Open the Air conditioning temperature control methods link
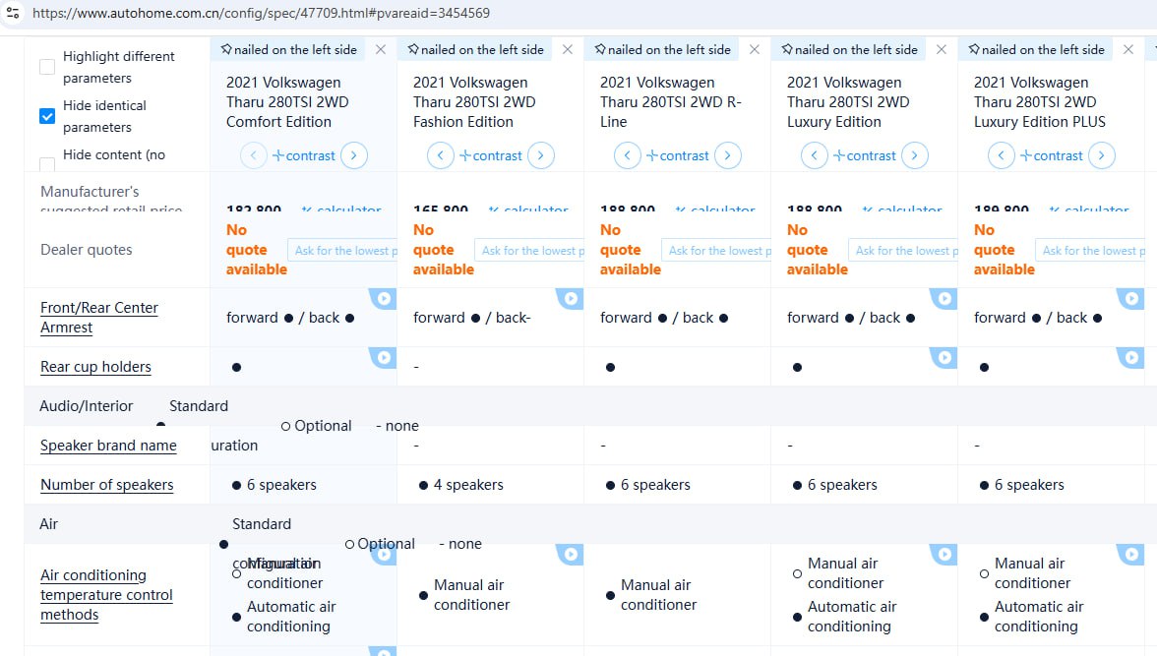Viewport: 1157px width, 656px height. 106,595
